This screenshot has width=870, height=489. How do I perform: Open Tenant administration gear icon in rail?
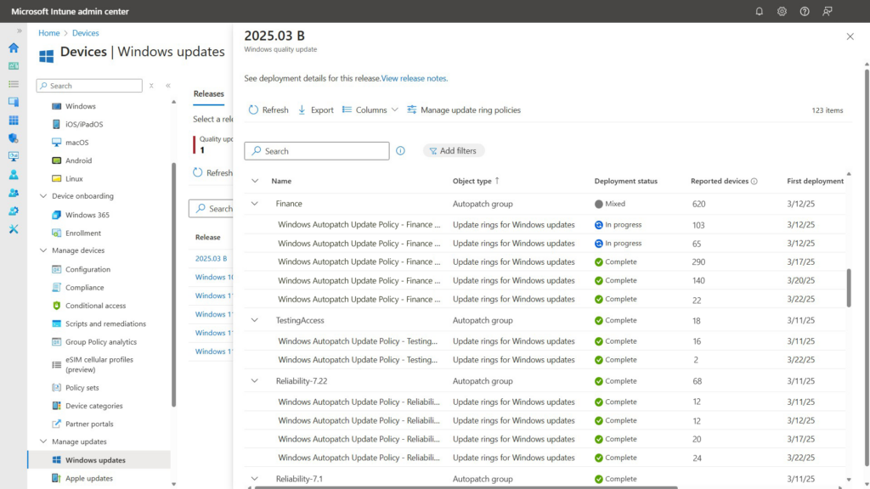pos(14,211)
